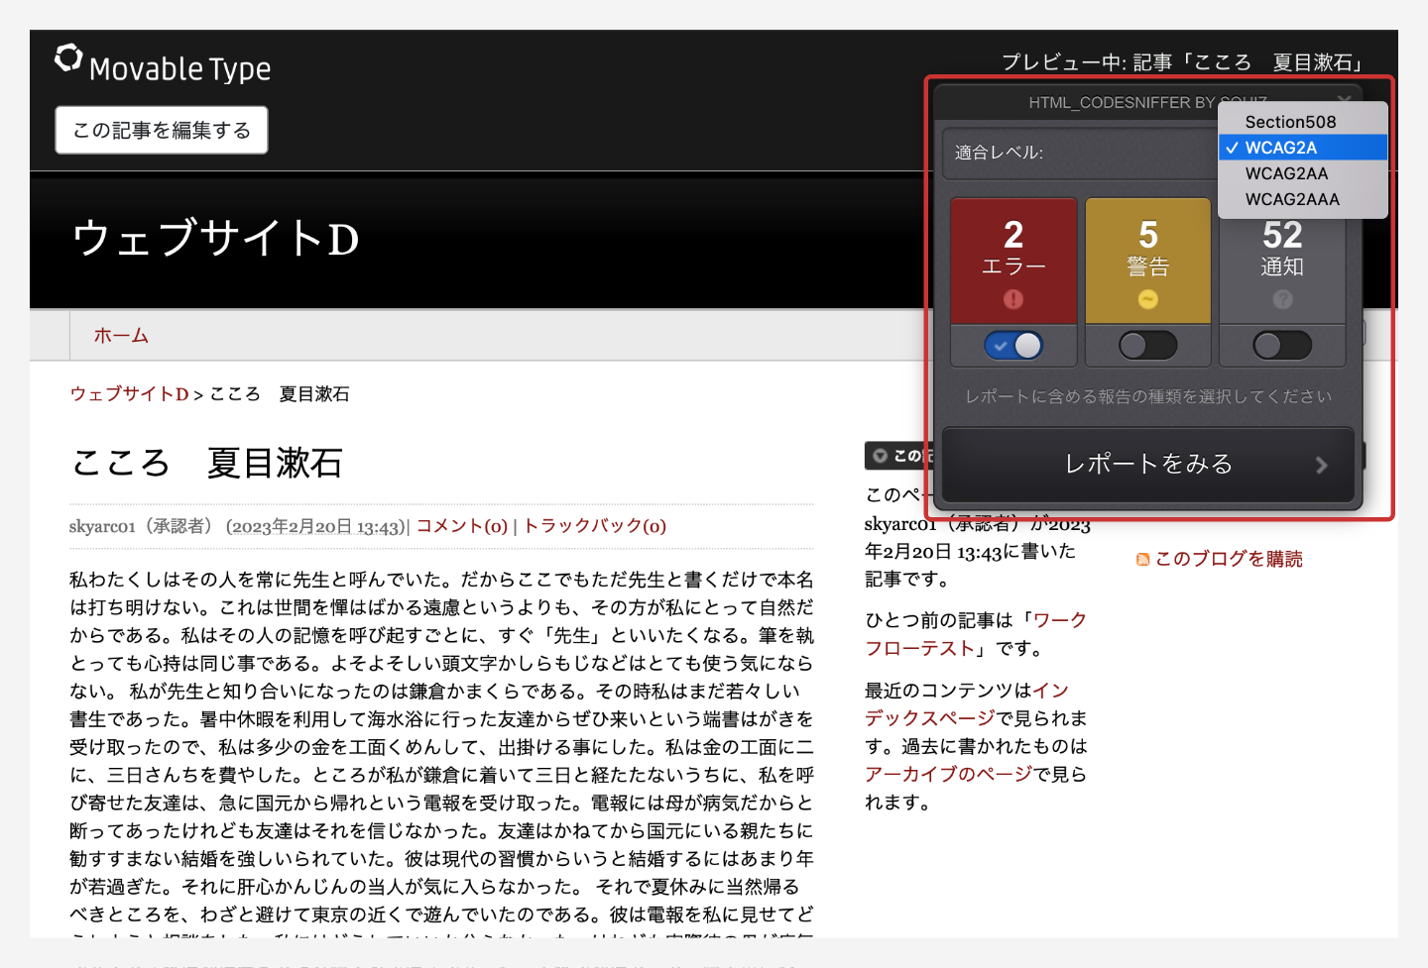Click the ウェブサイトD breadcrumb link
Viewport: 1428px width, 968px height.
pos(129,394)
